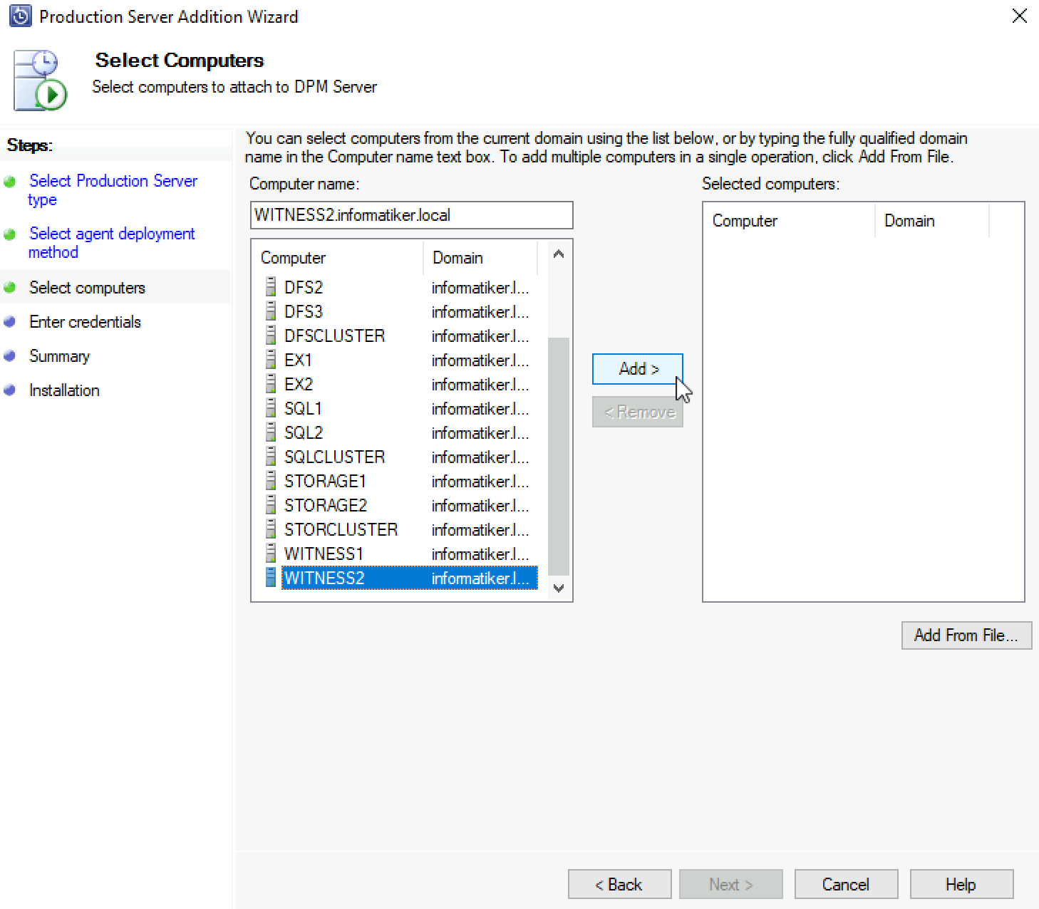Click Domain header in Selected computers

point(932,221)
